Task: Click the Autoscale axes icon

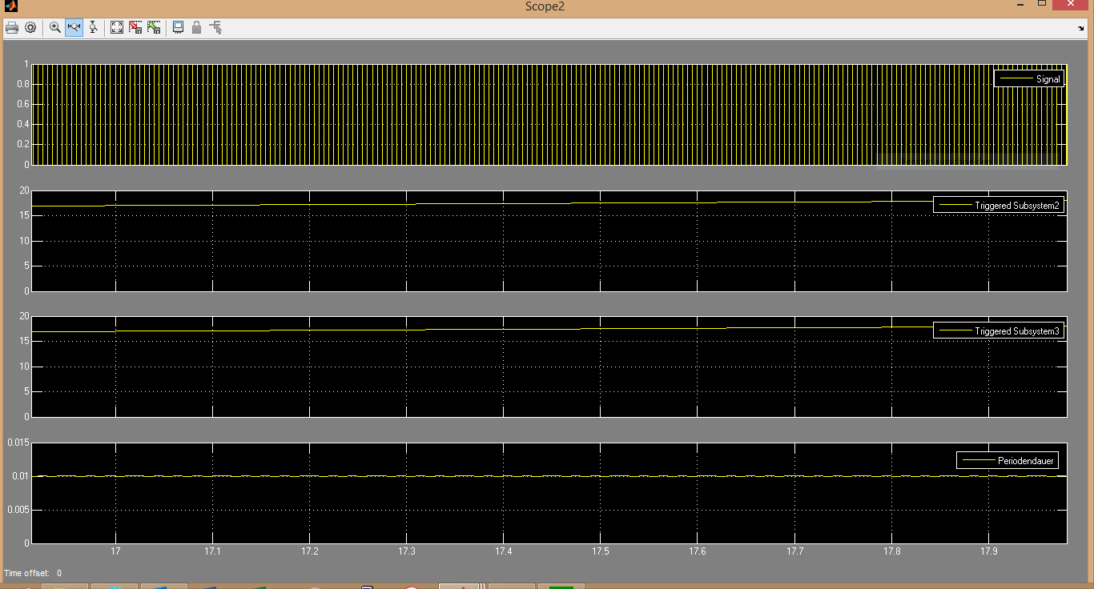Action: pos(117,27)
